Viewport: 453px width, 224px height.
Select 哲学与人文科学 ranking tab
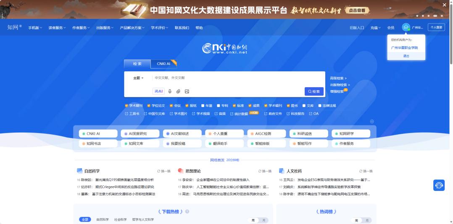point(143,220)
